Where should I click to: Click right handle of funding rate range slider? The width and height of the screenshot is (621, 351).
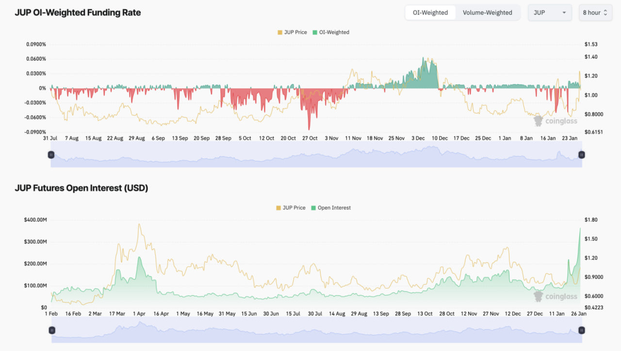pos(581,155)
